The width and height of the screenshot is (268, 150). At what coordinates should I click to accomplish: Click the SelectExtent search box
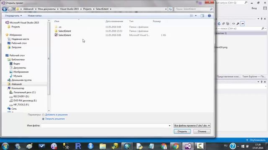(193, 9)
